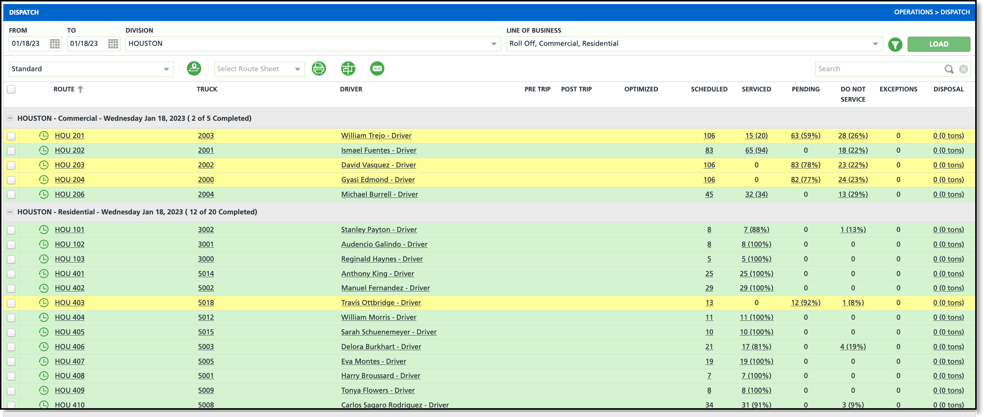Click the search magnifier icon
Image resolution: width=984 pixels, height=417 pixels.
click(949, 69)
